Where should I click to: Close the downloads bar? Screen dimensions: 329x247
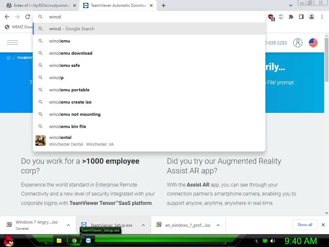coord(323,225)
